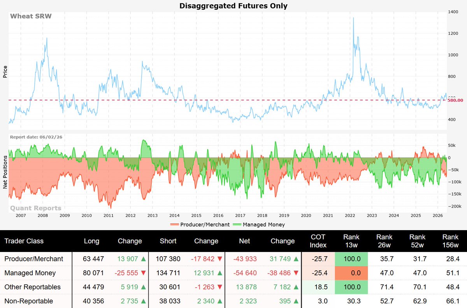Click the Producer/Merchant legend color swatch

175,225
